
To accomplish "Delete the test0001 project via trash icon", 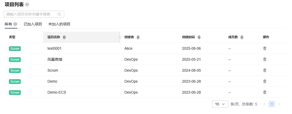I will pyautogui.click(x=265, y=48).
